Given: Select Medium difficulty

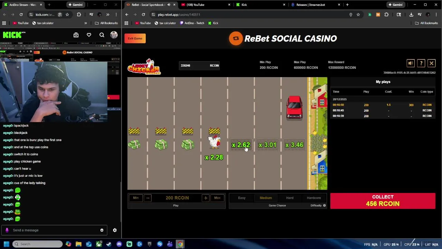Looking at the screenshot, I should pyautogui.click(x=266, y=198).
